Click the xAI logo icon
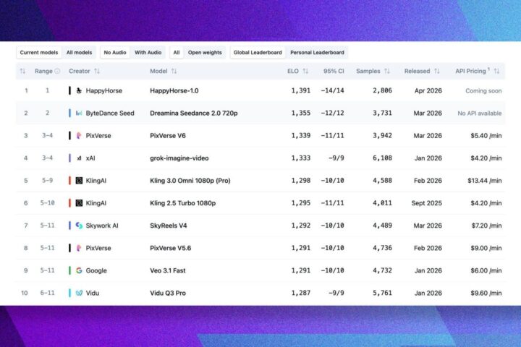Viewport: 521px width, 347px height. 79,158
